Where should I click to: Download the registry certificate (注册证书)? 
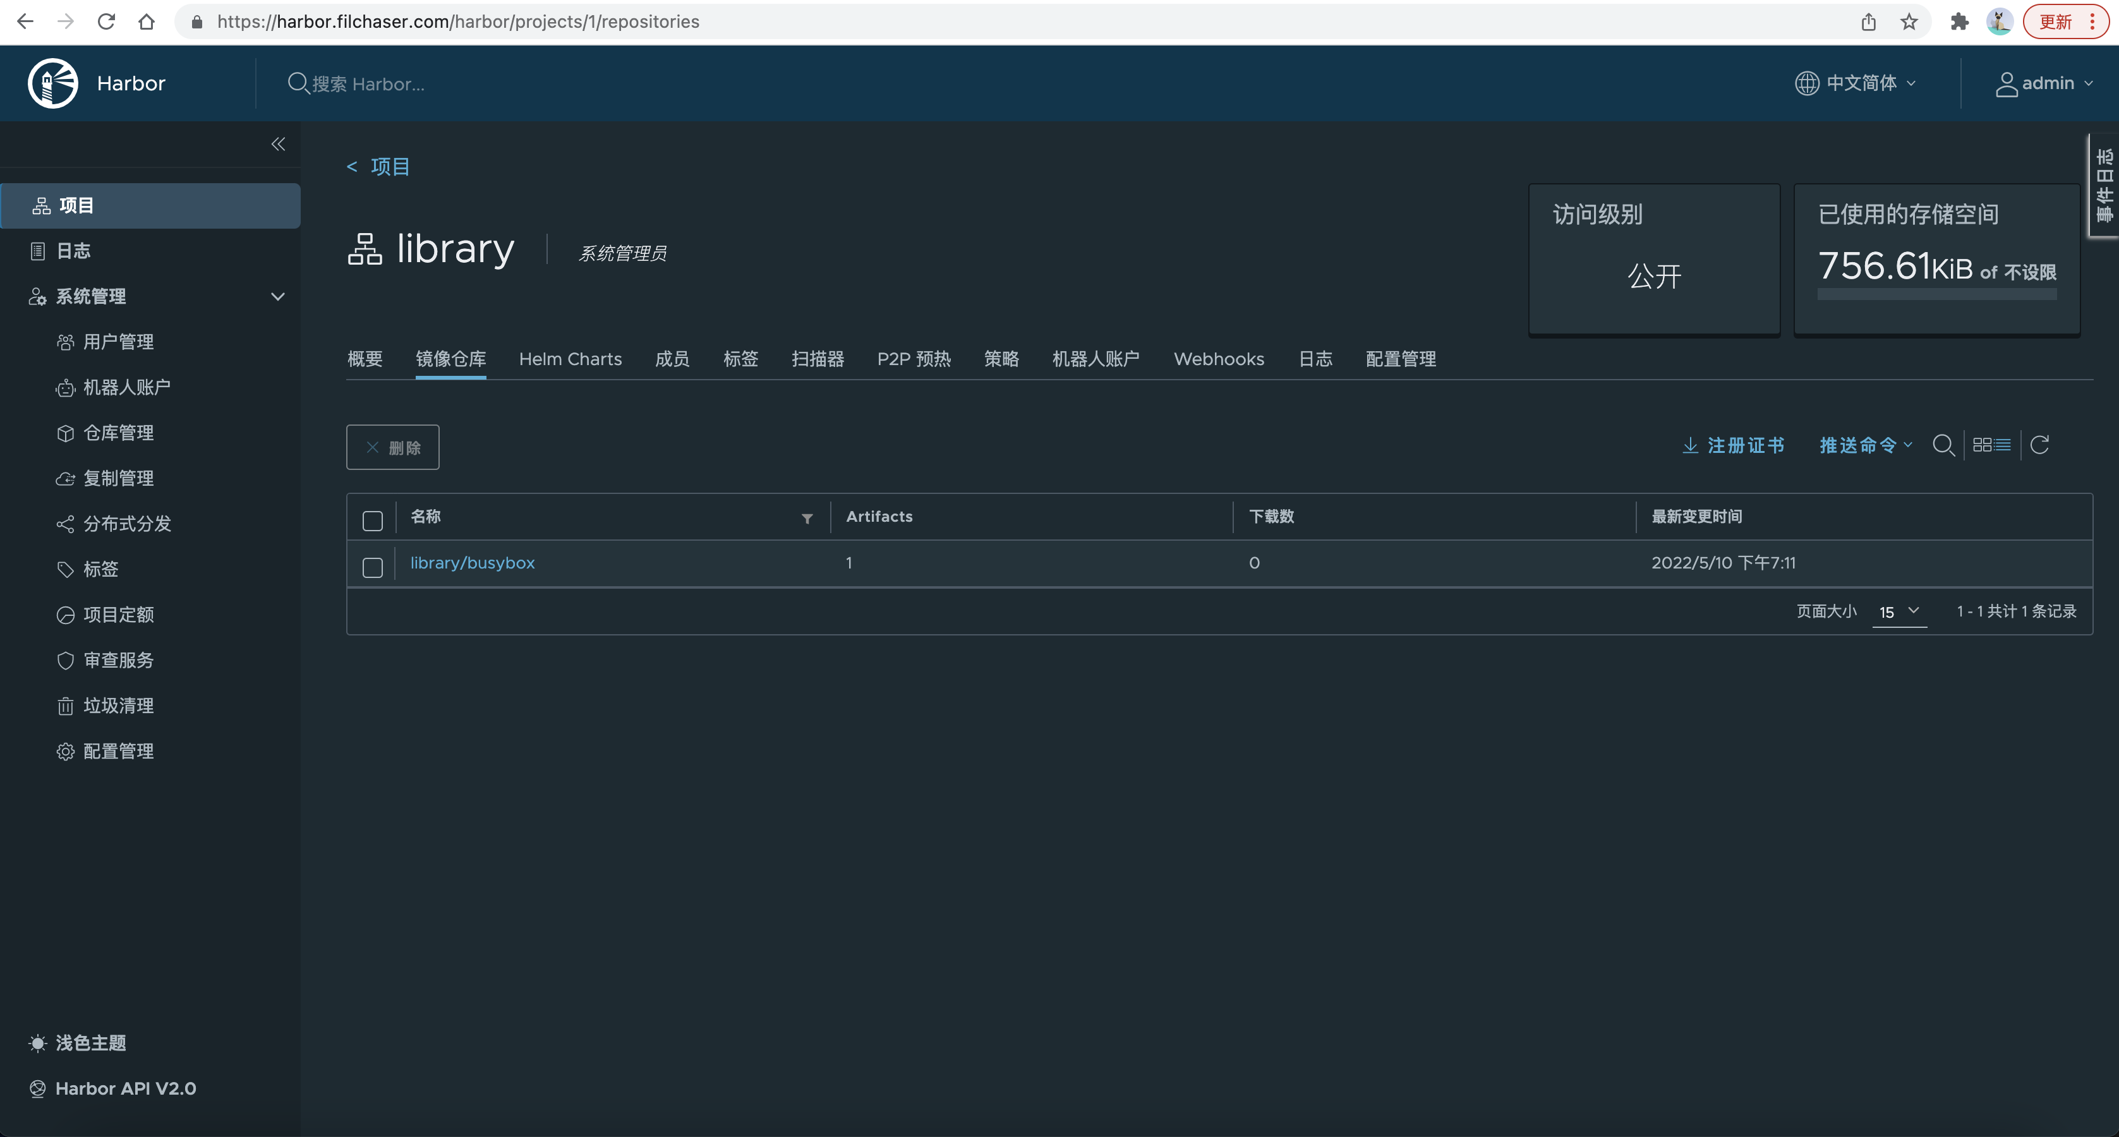[1733, 445]
